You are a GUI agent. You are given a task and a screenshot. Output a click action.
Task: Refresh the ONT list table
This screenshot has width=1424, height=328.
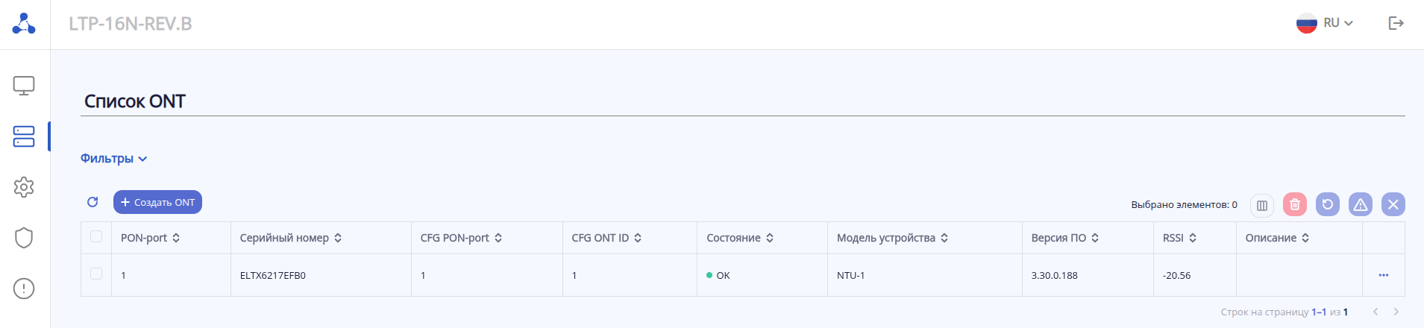pos(92,202)
